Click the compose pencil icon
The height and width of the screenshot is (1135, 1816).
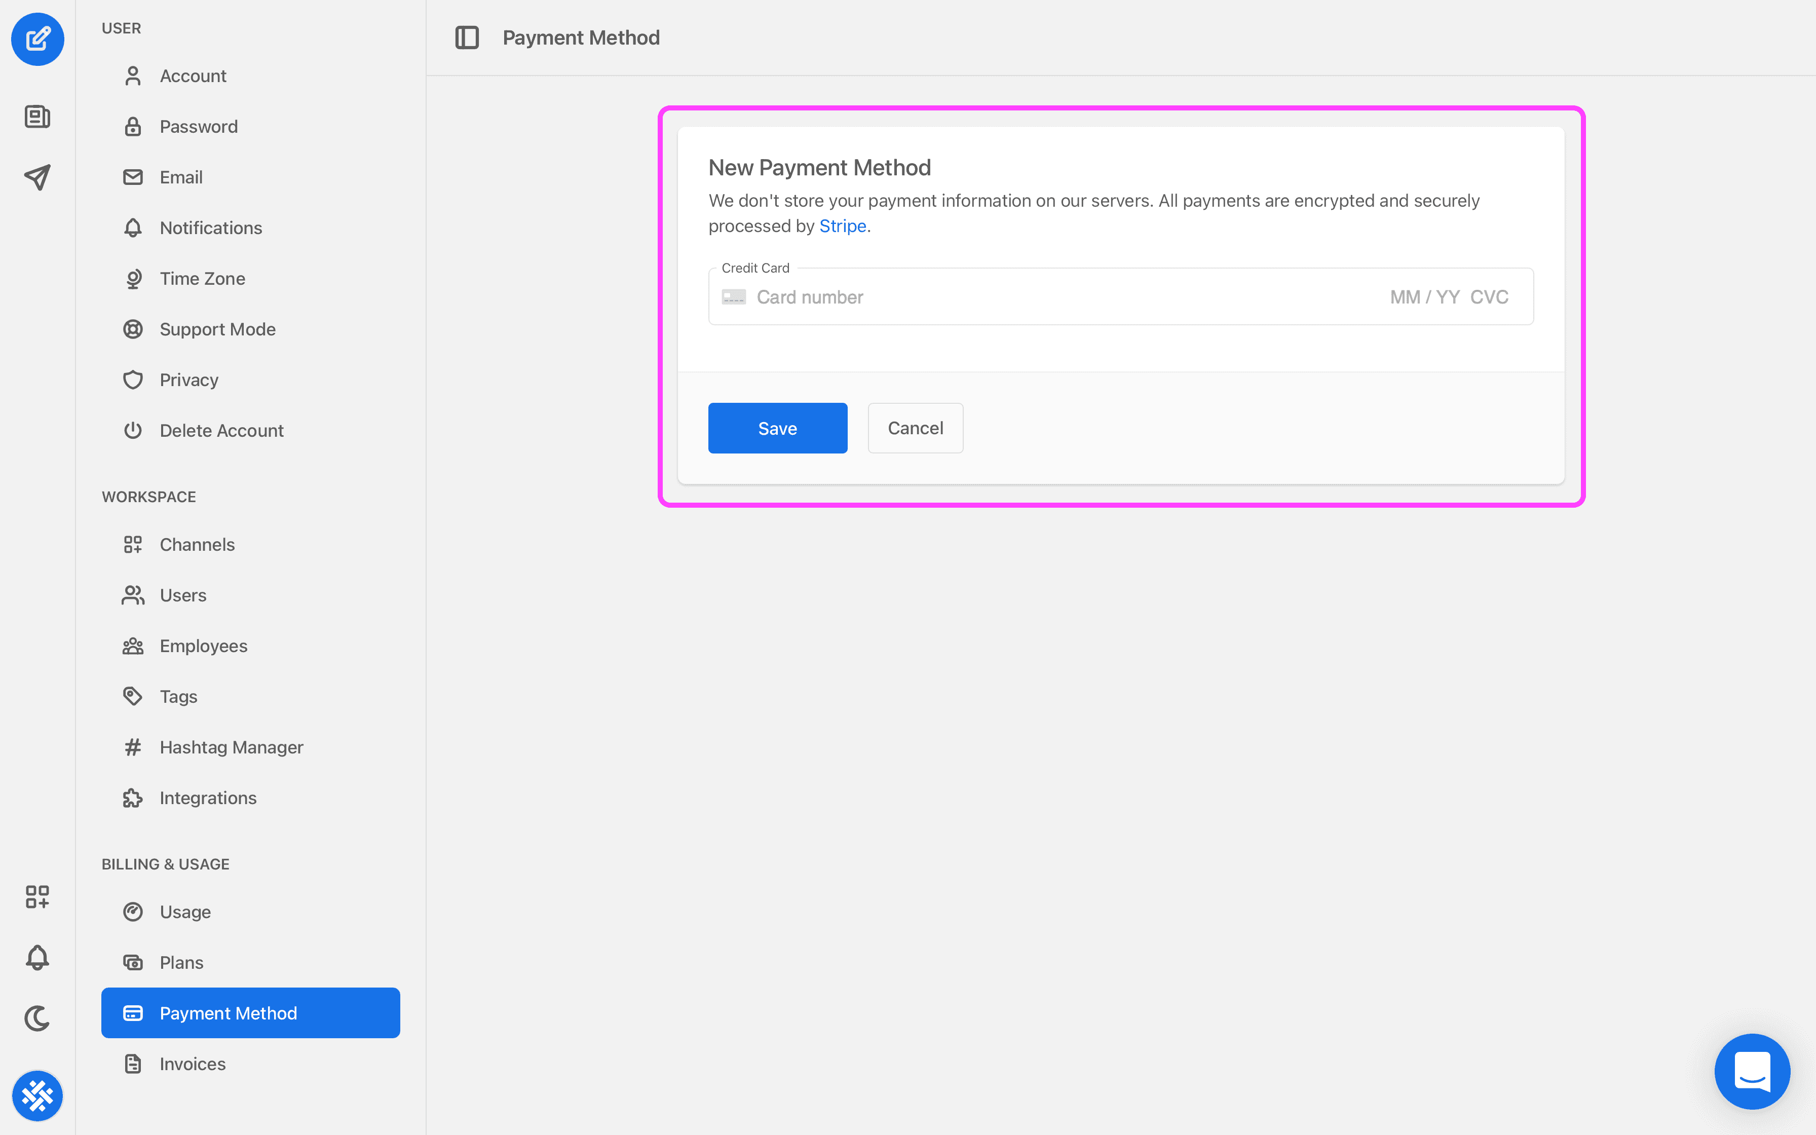pyautogui.click(x=37, y=39)
